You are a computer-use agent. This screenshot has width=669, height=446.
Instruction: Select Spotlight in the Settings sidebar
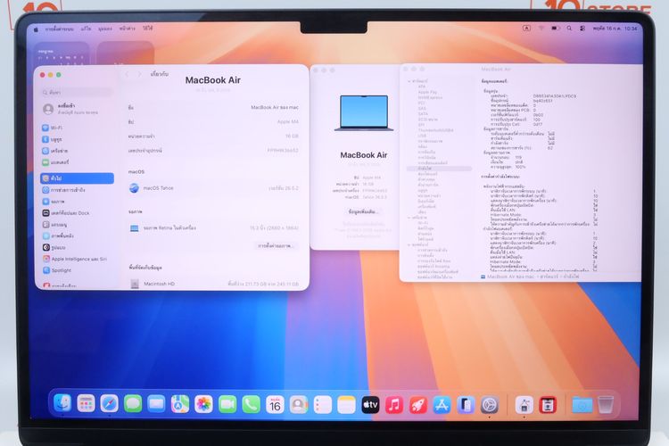(78, 270)
